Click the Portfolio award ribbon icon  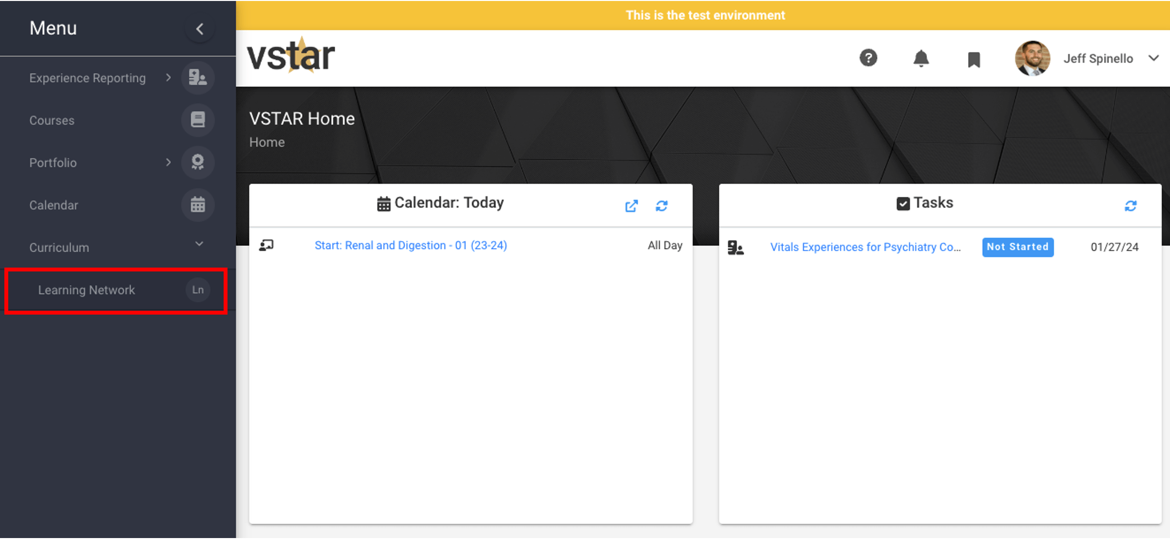(198, 162)
